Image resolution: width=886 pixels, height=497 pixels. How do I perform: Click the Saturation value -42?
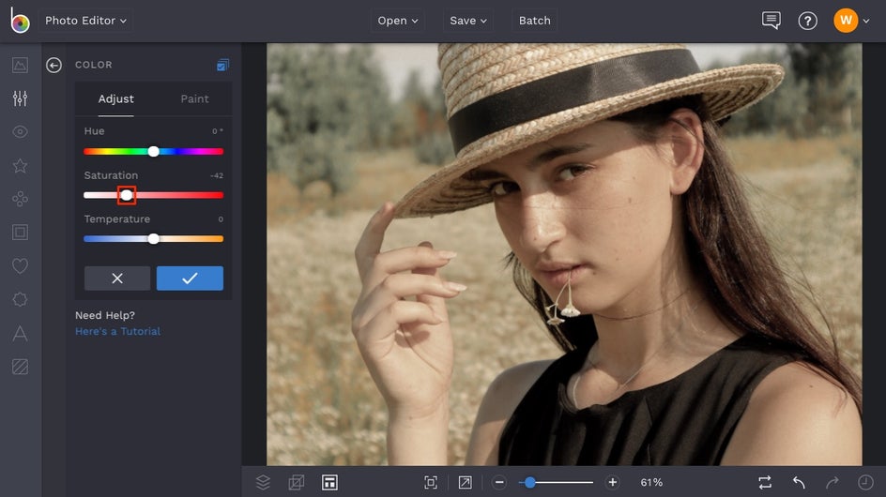(x=217, y=175)
